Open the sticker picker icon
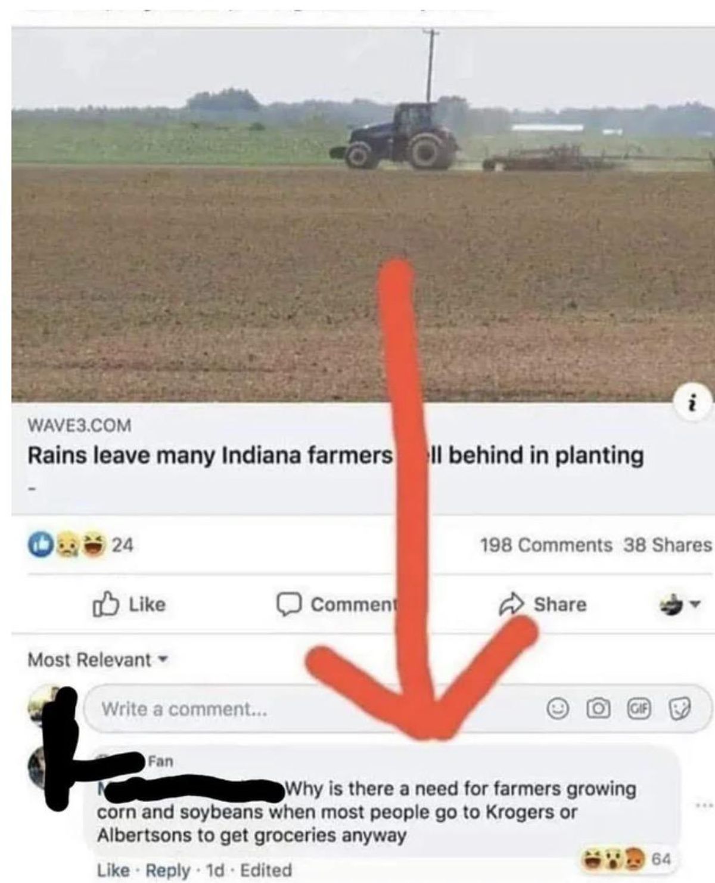Image resolution: width=715 pixels, height=883 pixels. click(679, 709)
